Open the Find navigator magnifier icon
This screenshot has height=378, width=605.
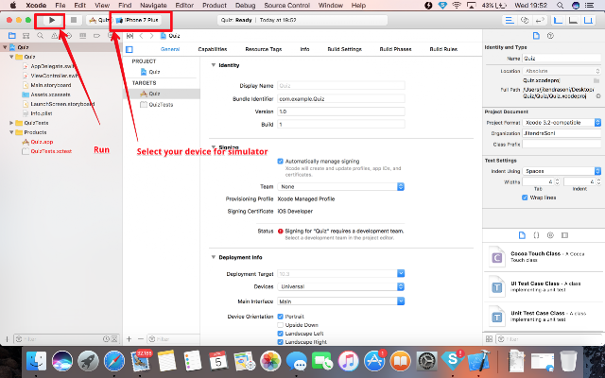[x=40, y=36]
